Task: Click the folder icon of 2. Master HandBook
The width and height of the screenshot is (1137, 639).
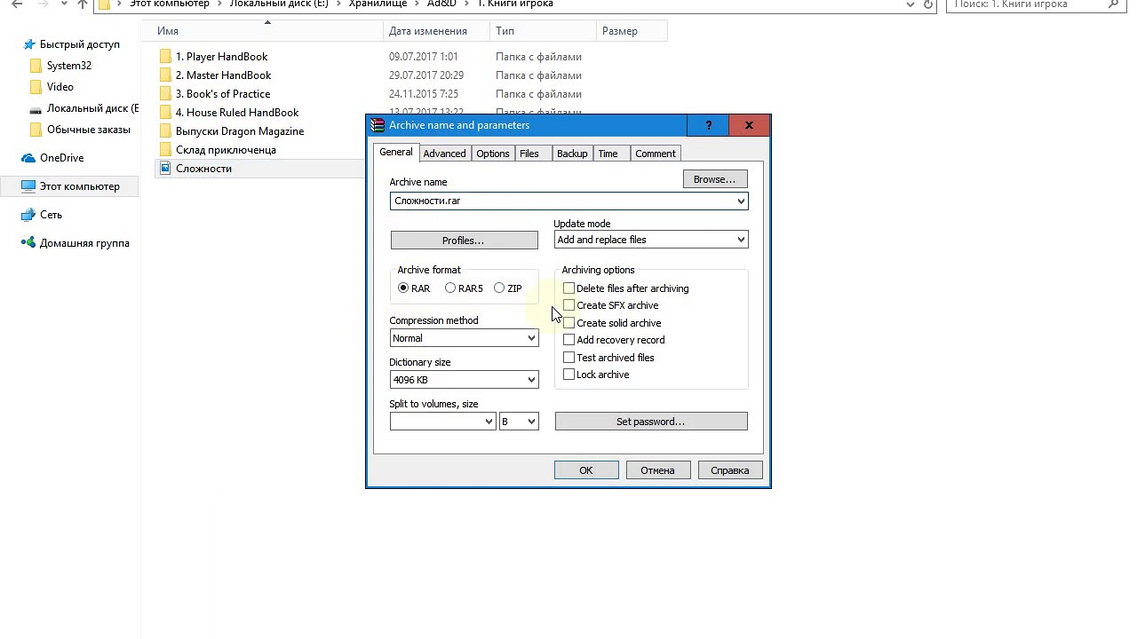Action: click(x=165, y=75)
